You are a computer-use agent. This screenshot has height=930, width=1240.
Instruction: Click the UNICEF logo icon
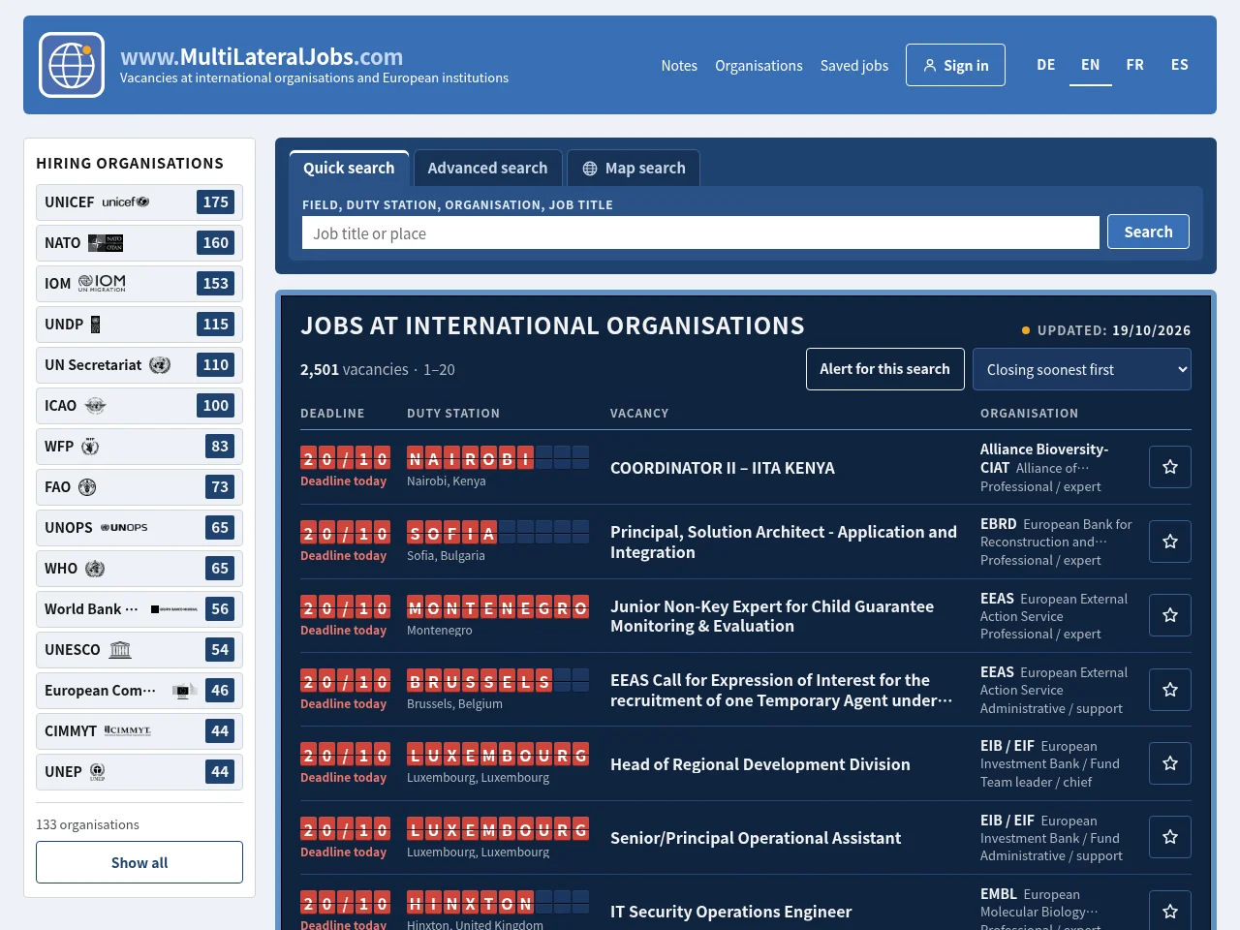pyautogui.click(x=126, y=202)
